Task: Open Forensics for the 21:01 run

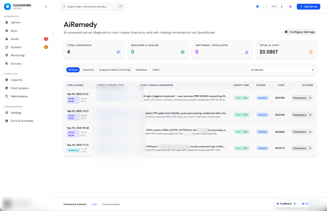Action: (x=302, y=98)
